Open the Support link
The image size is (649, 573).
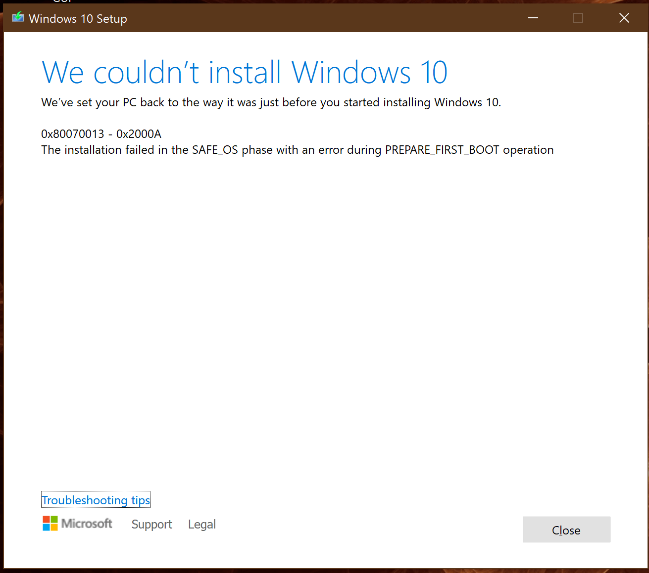click(x=151, y=524)
